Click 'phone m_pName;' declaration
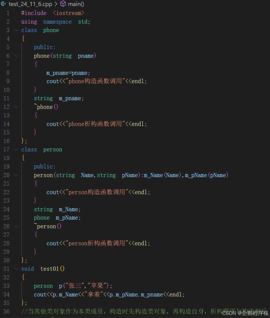The height and width of the screenshot is (318, 270). click(57, 218)
